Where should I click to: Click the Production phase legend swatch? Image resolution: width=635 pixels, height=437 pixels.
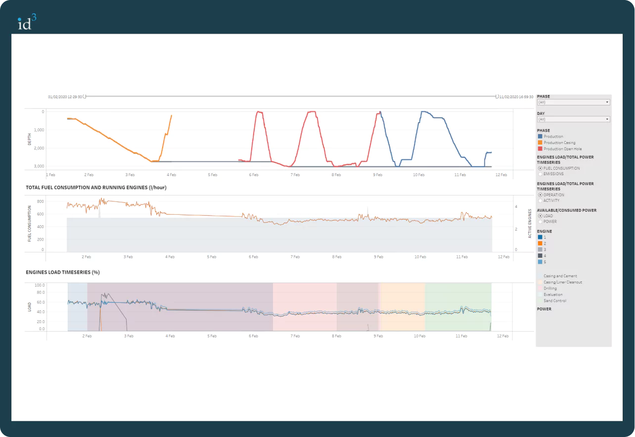pyautogui.click(x=540, y=137)
